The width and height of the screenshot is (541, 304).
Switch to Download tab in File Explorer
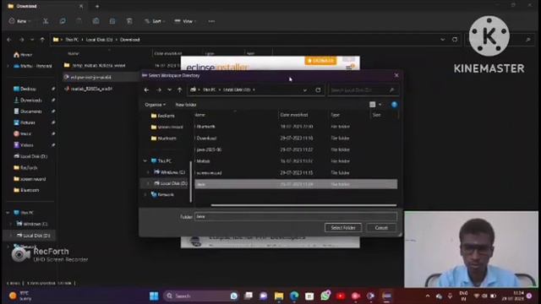click(45, 6)
